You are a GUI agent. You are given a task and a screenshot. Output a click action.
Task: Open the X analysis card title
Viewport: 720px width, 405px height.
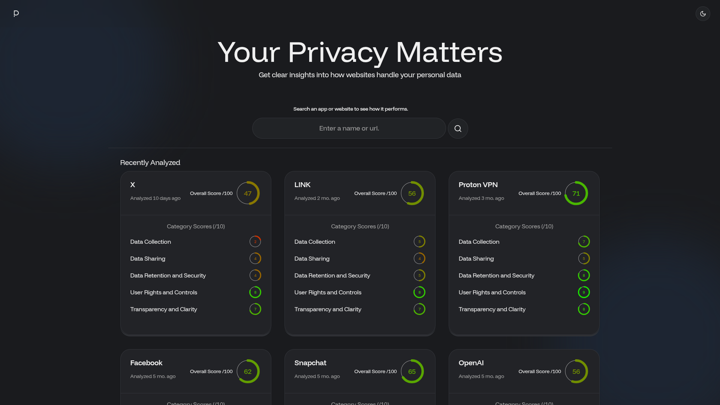tap(133, 185)
